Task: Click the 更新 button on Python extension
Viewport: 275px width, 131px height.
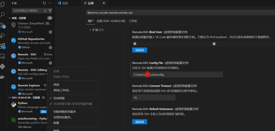Action: coord(43,112)
